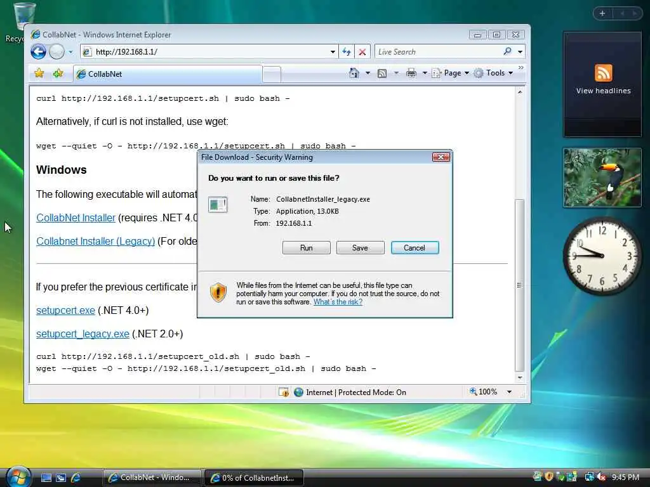
Task: Click the page scrollbar up arrow
Action: pos(519,92)
